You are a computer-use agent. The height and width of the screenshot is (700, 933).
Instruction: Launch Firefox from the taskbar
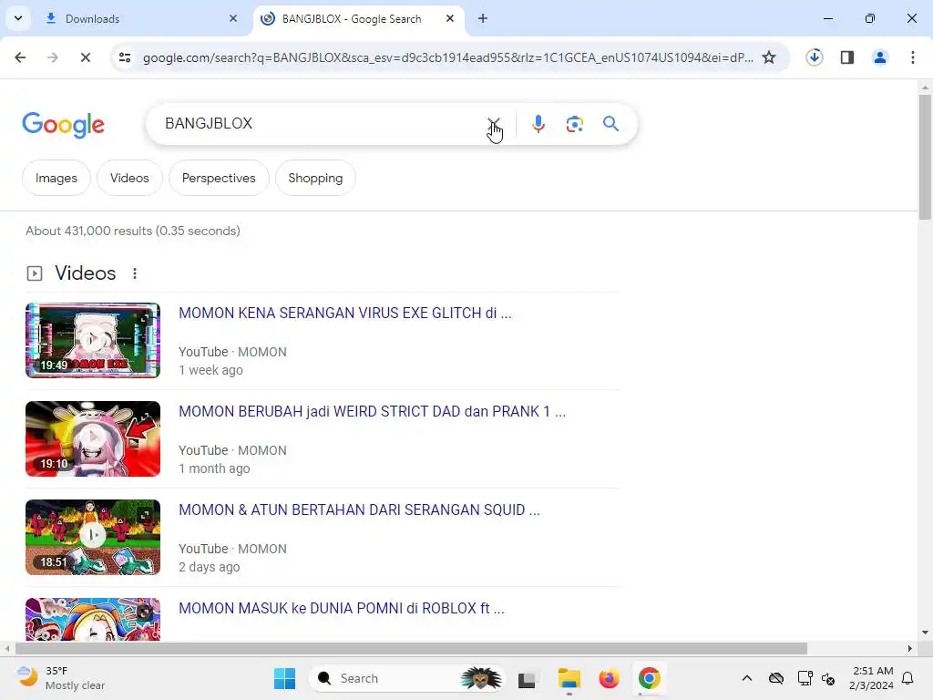[x=609, y=678]
